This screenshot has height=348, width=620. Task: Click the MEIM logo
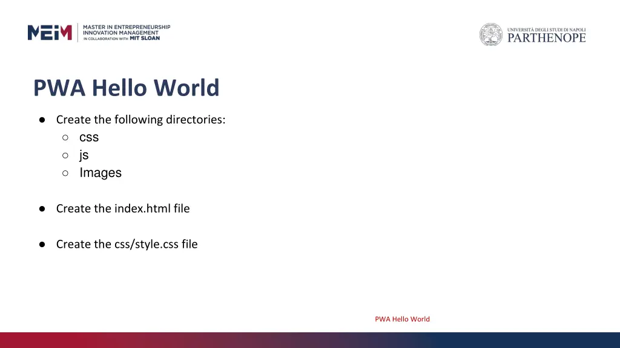point(50,33)
